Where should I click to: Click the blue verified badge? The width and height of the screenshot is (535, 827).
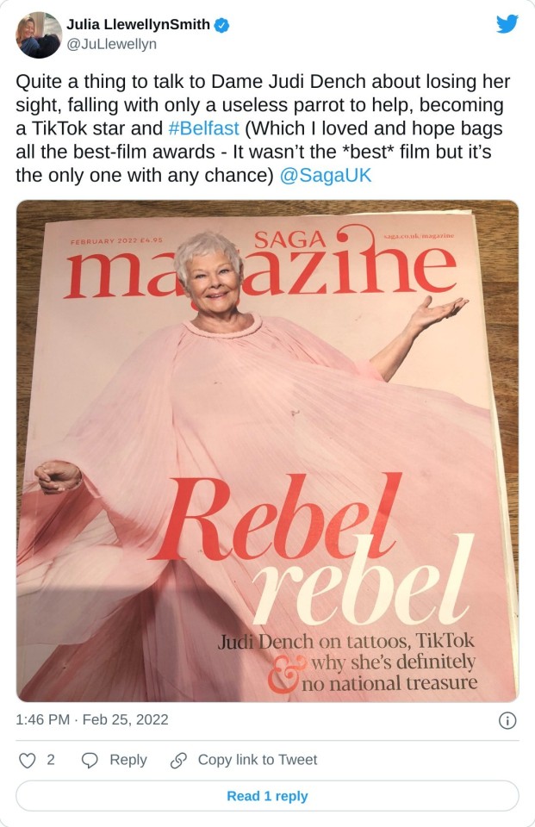pos(221,25)
